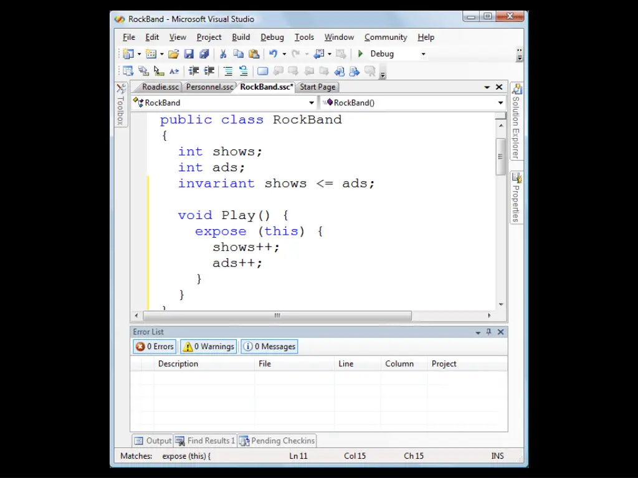The height and width of the screenshot is (478, 638).
Task: Open the active files list arrow
Action: (x=487, y=87)
